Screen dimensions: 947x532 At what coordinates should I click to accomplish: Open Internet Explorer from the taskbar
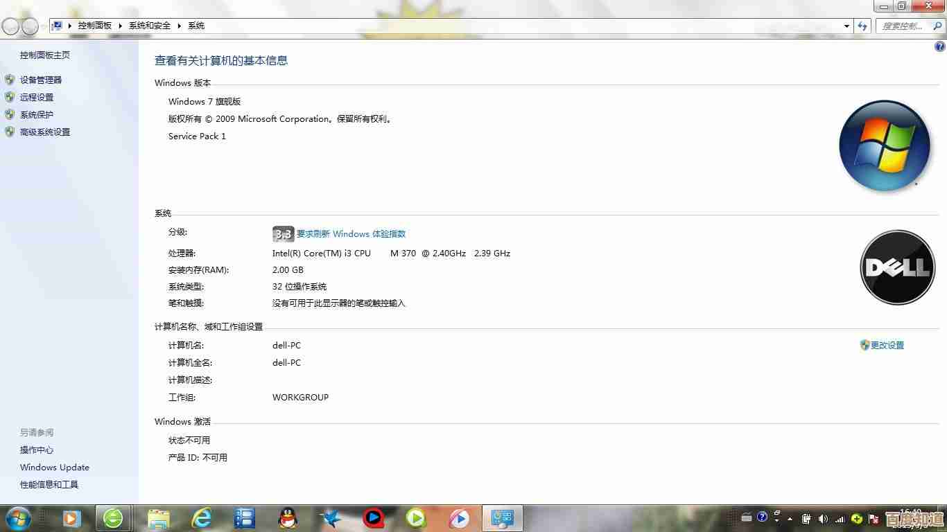click(x=202, y=517)
